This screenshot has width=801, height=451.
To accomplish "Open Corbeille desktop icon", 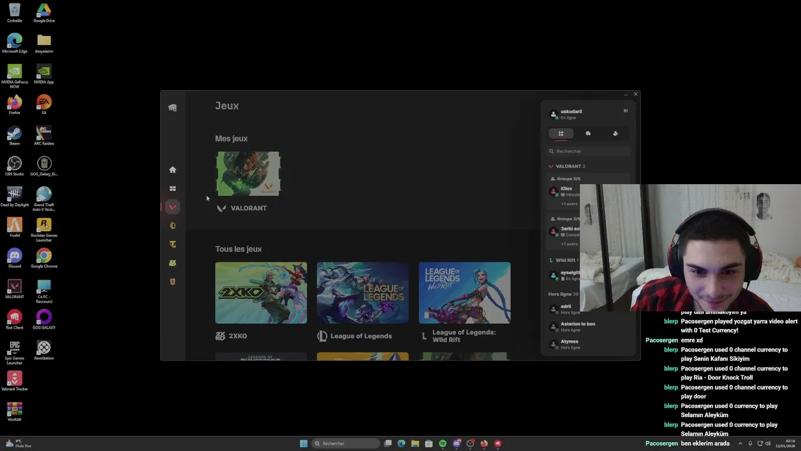I will (14, 13).
